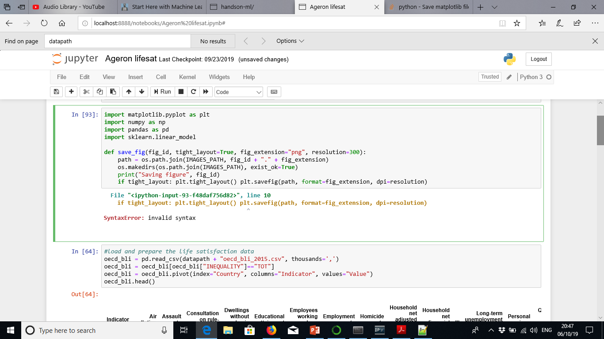Move selected cell up
Screen dimensions: 604x339
(x=128, y=92)
